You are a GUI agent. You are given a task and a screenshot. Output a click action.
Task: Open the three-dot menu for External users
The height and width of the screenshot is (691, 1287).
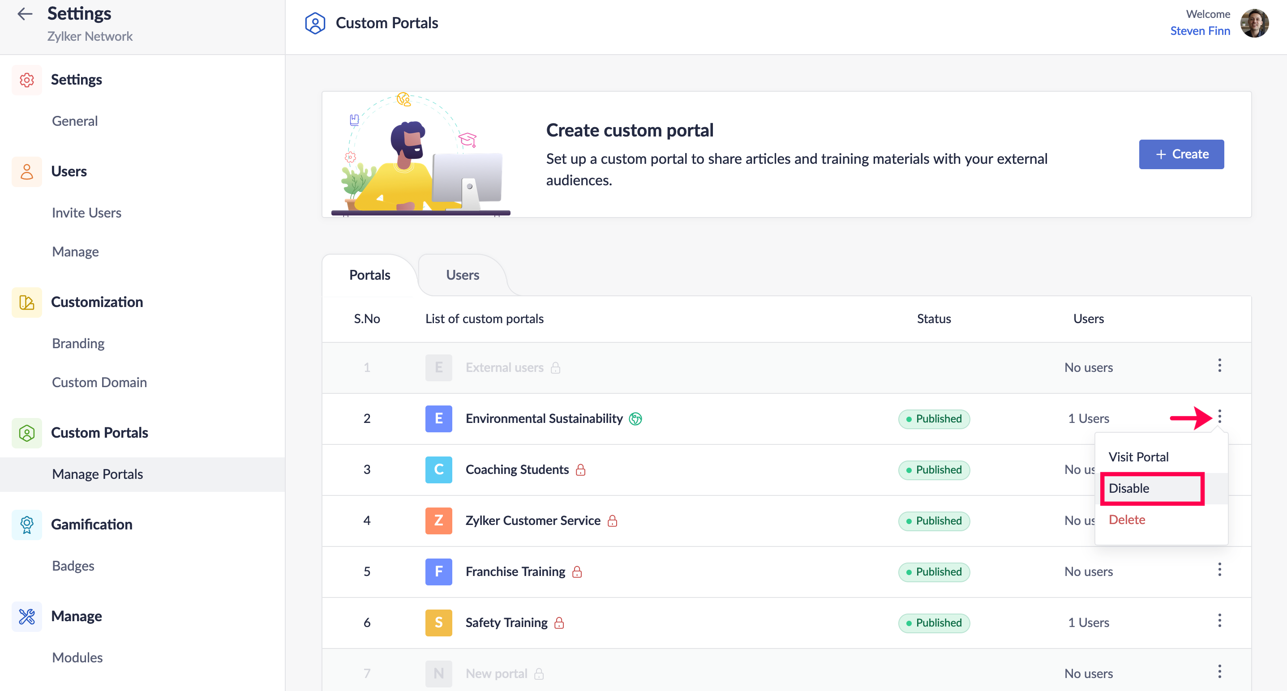(1219, 366)
